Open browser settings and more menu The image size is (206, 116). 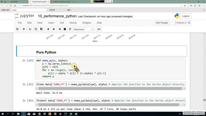click(x=204, y=5)
